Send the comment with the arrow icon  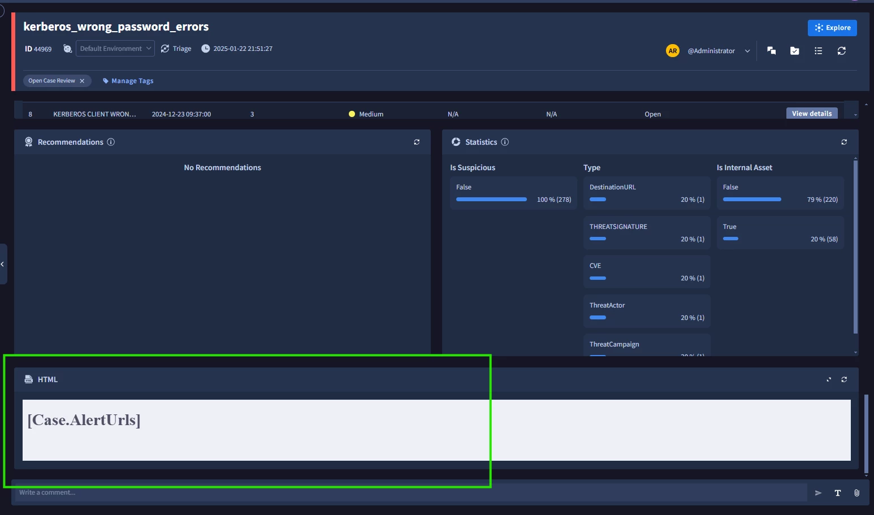coord(818,493)
